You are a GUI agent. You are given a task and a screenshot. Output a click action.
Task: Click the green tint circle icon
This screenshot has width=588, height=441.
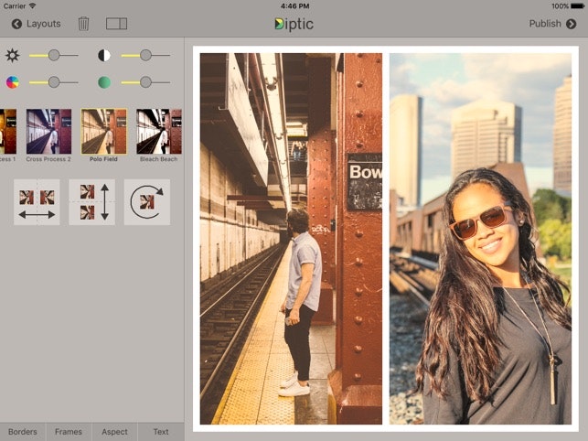(104, 82)
